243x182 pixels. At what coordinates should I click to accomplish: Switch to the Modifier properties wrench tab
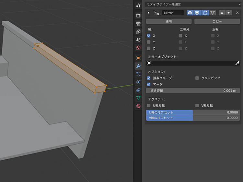(138, 66)
